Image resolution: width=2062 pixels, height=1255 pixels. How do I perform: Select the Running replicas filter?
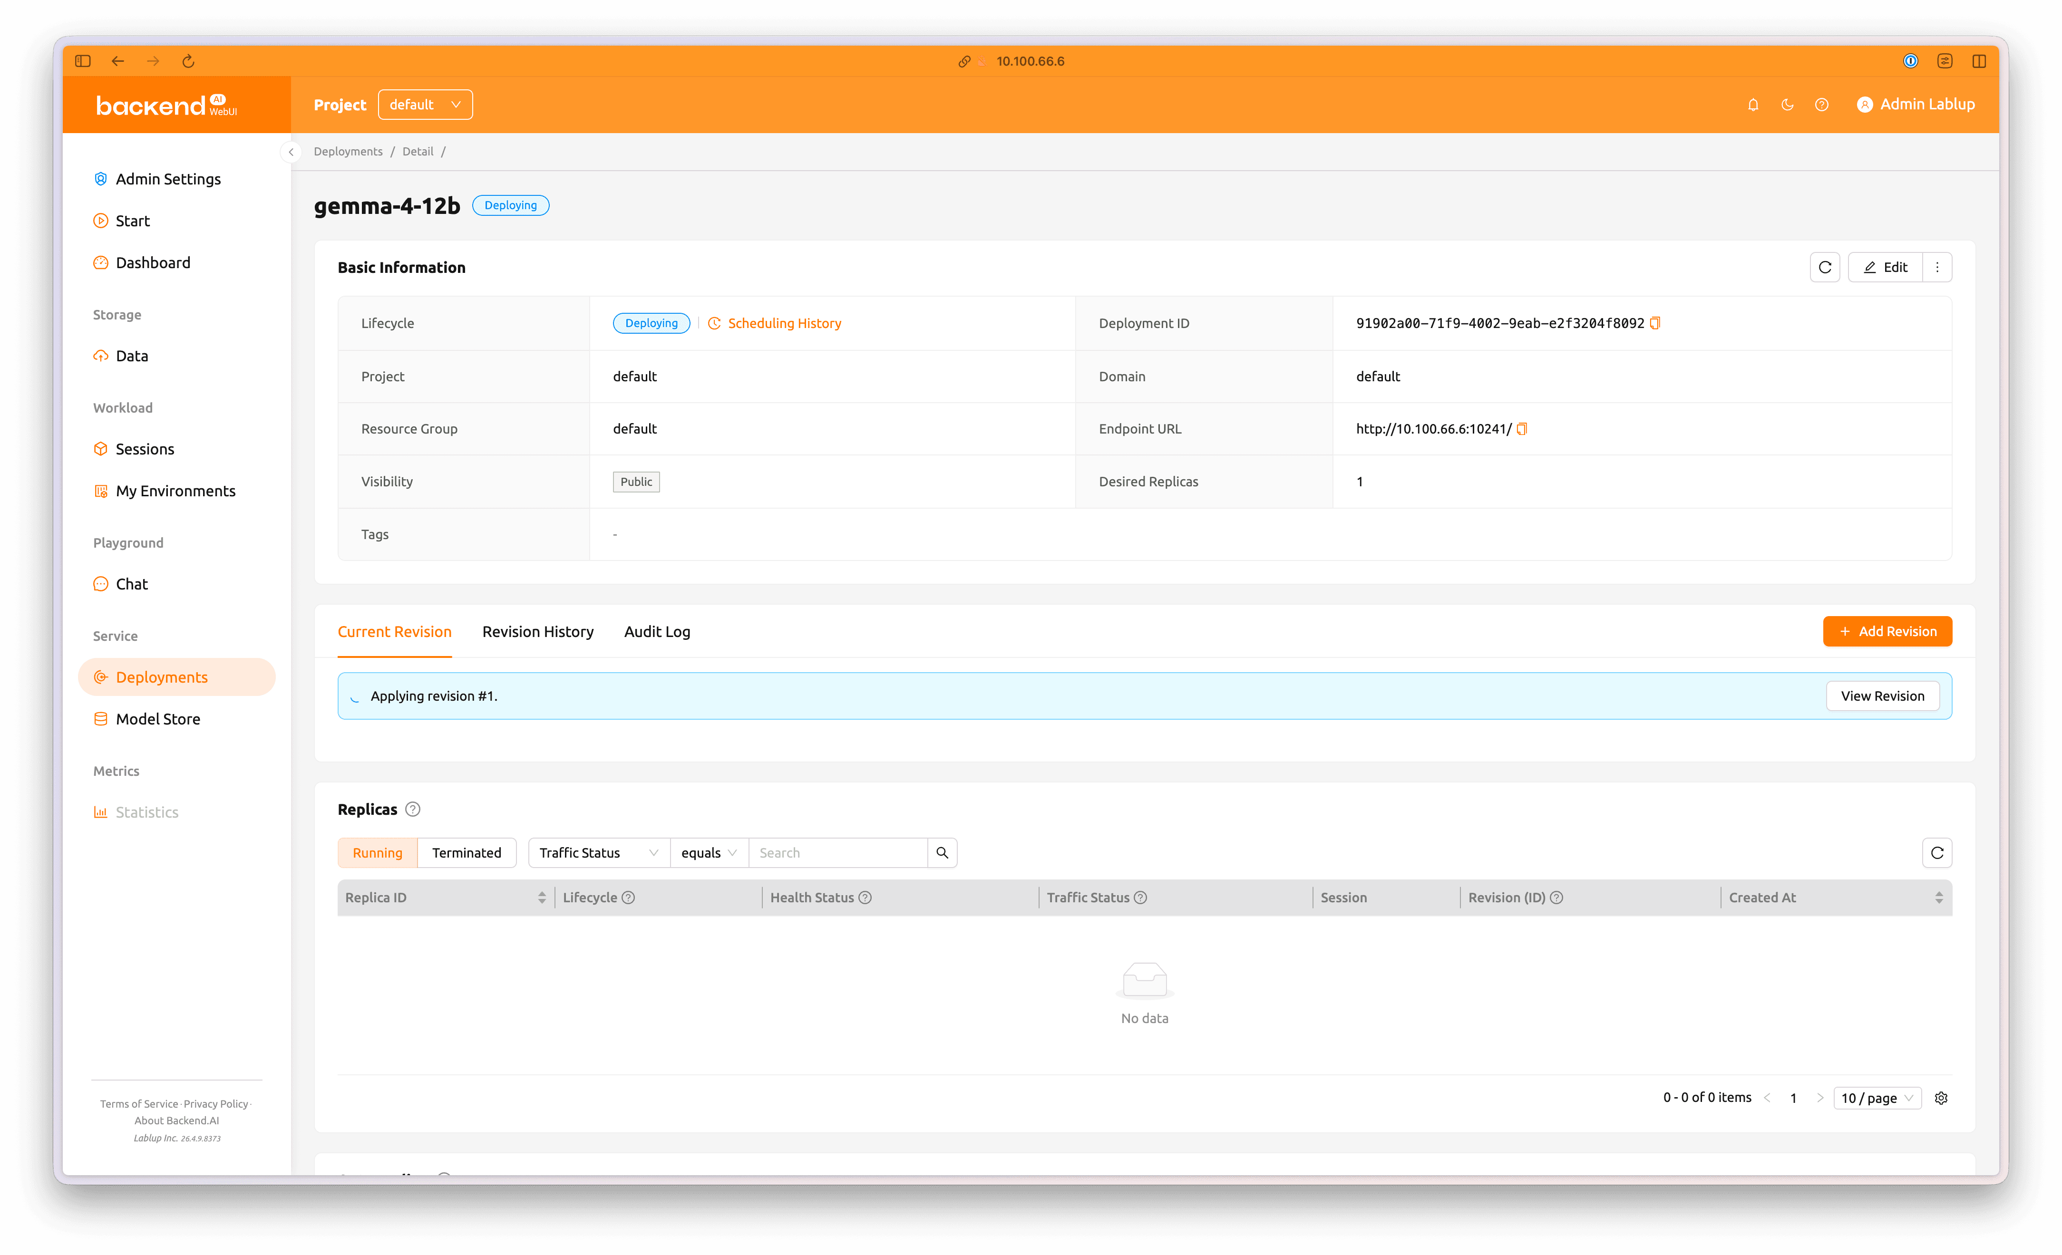378,852
